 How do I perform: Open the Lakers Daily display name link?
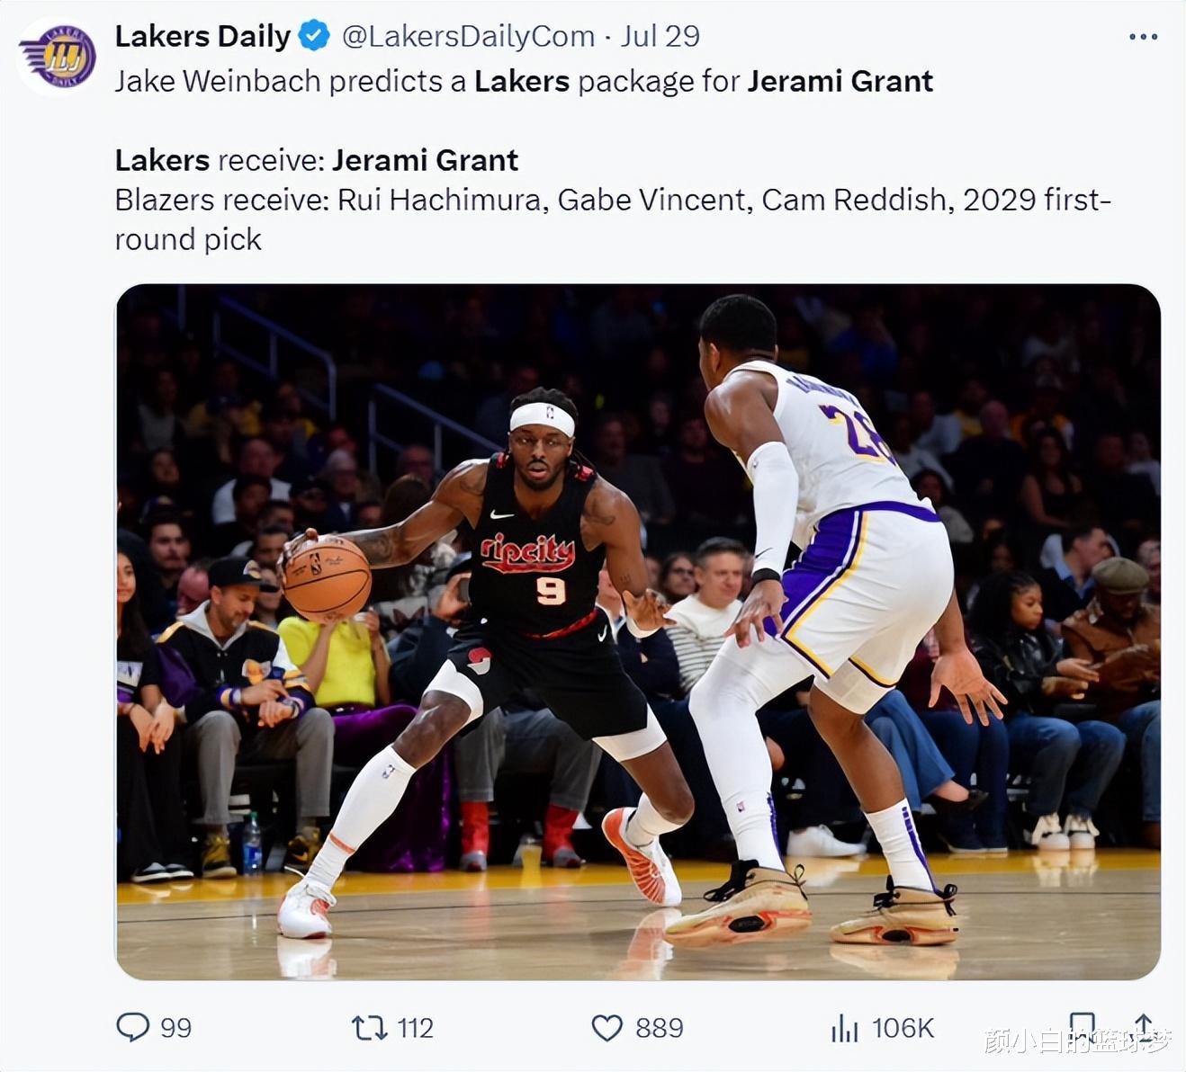coord(202,36)
